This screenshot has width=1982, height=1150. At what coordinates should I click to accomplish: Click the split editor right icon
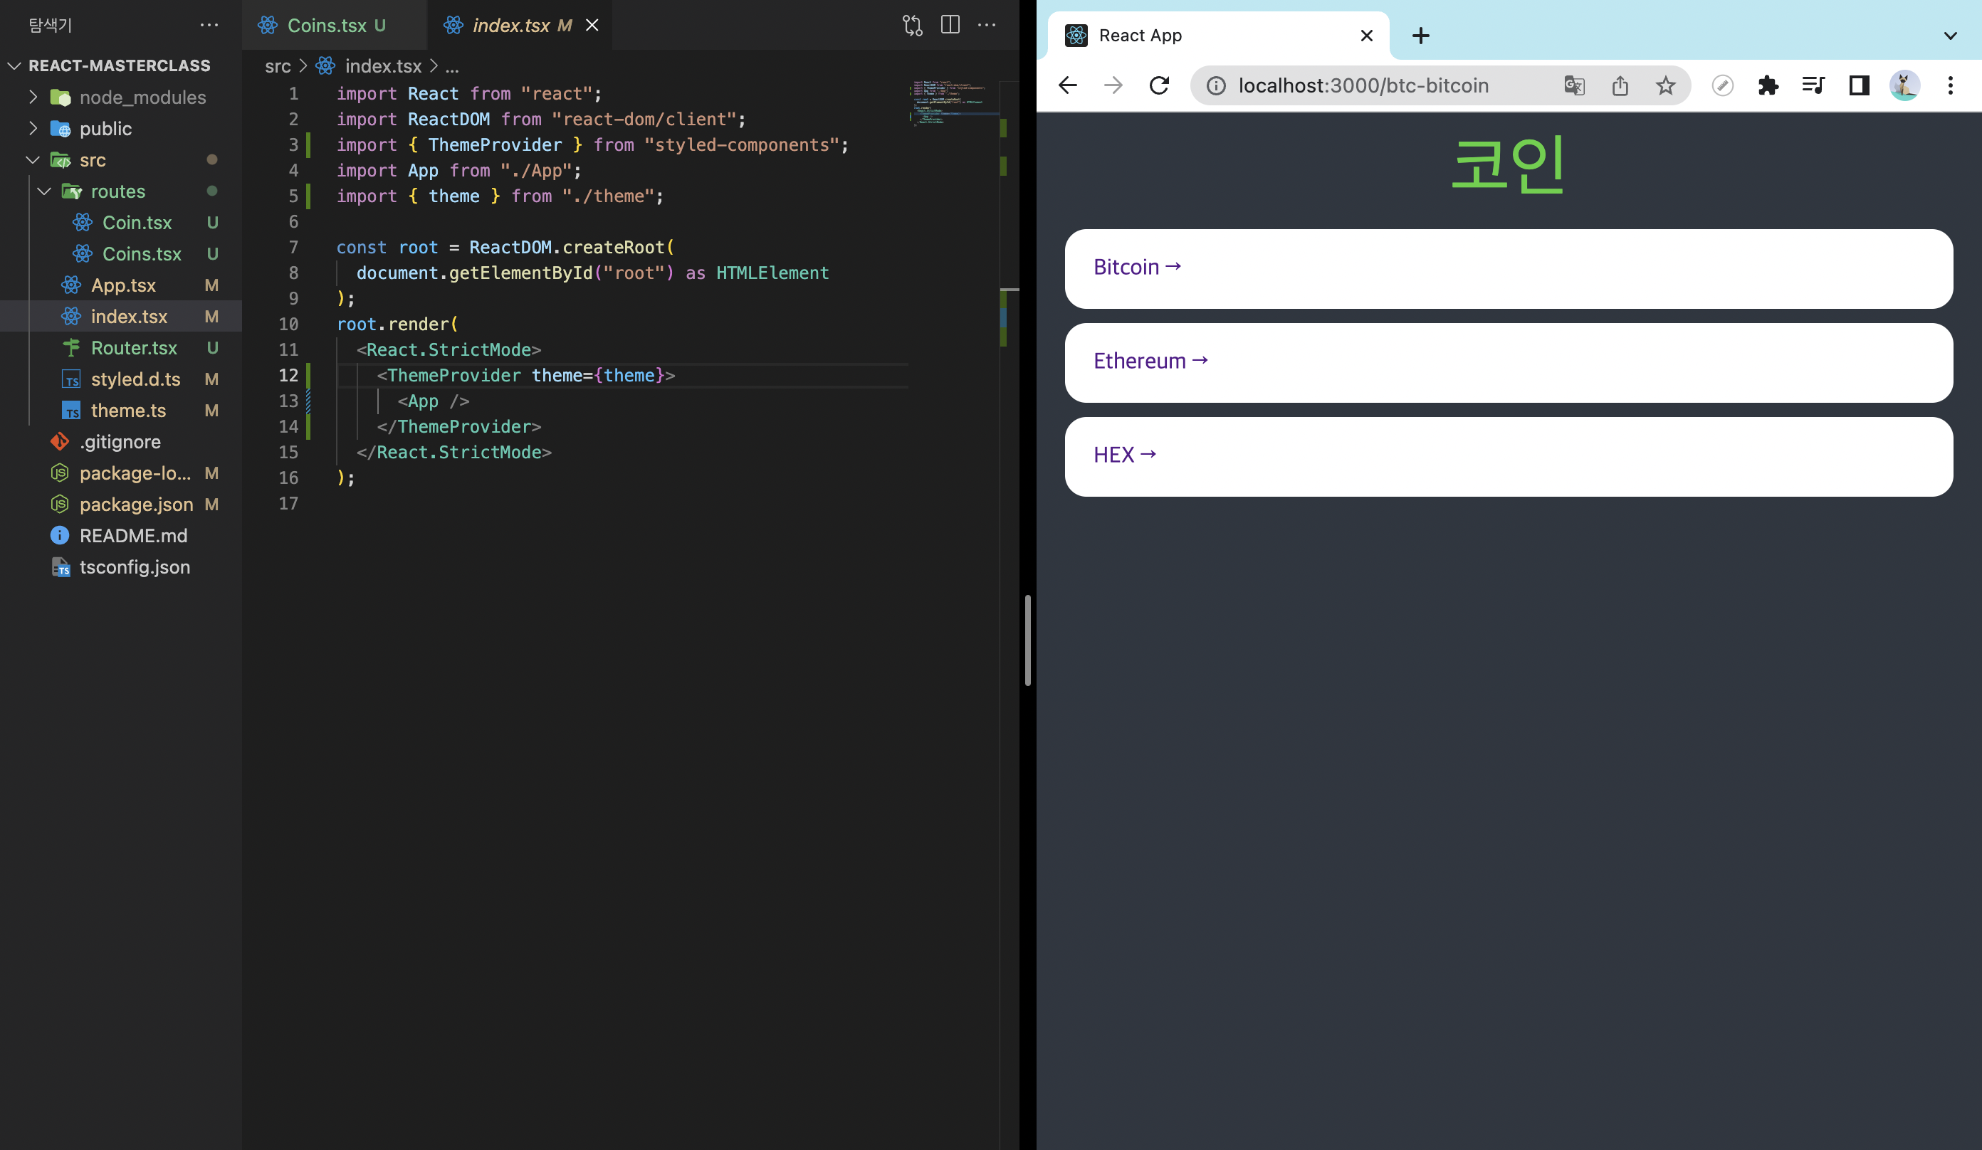tap(950, 25)
